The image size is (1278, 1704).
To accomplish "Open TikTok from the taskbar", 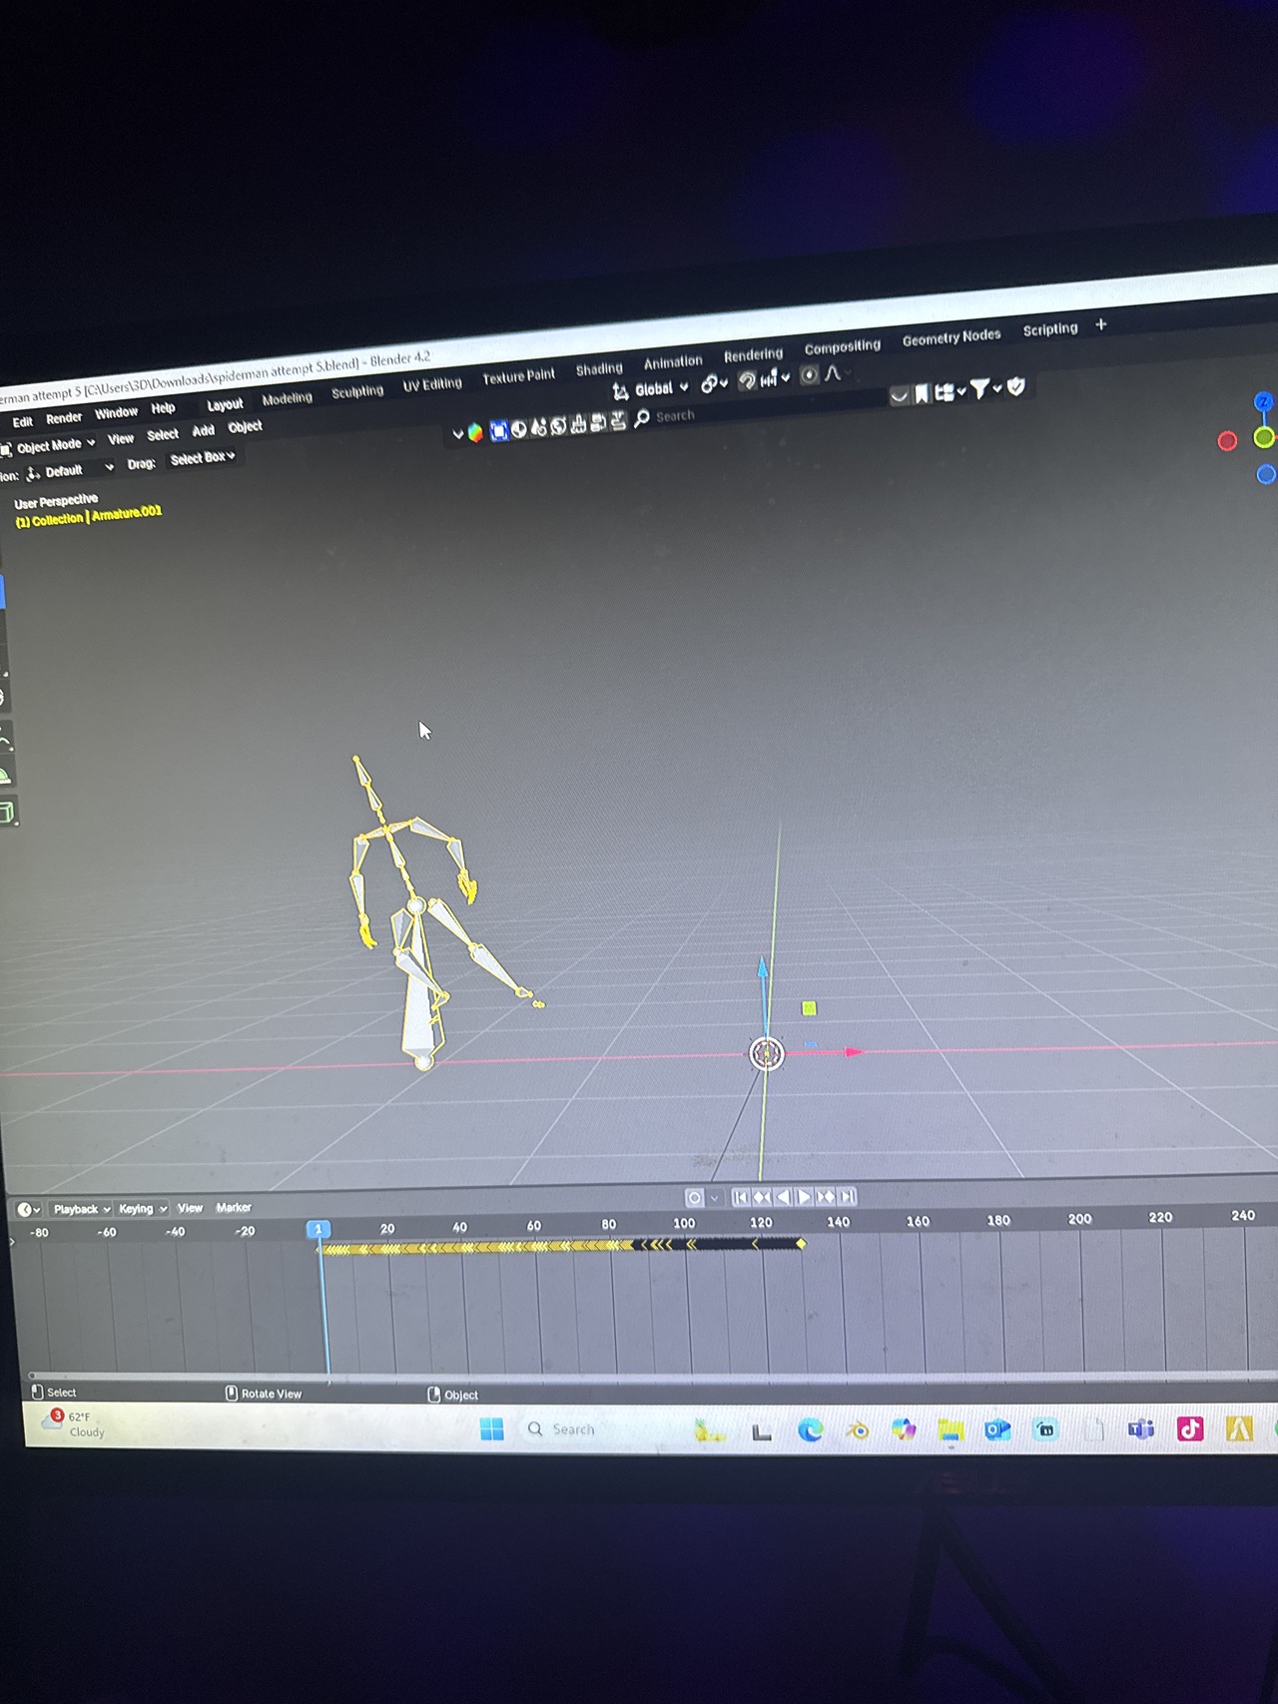I will point(1189,1428).
